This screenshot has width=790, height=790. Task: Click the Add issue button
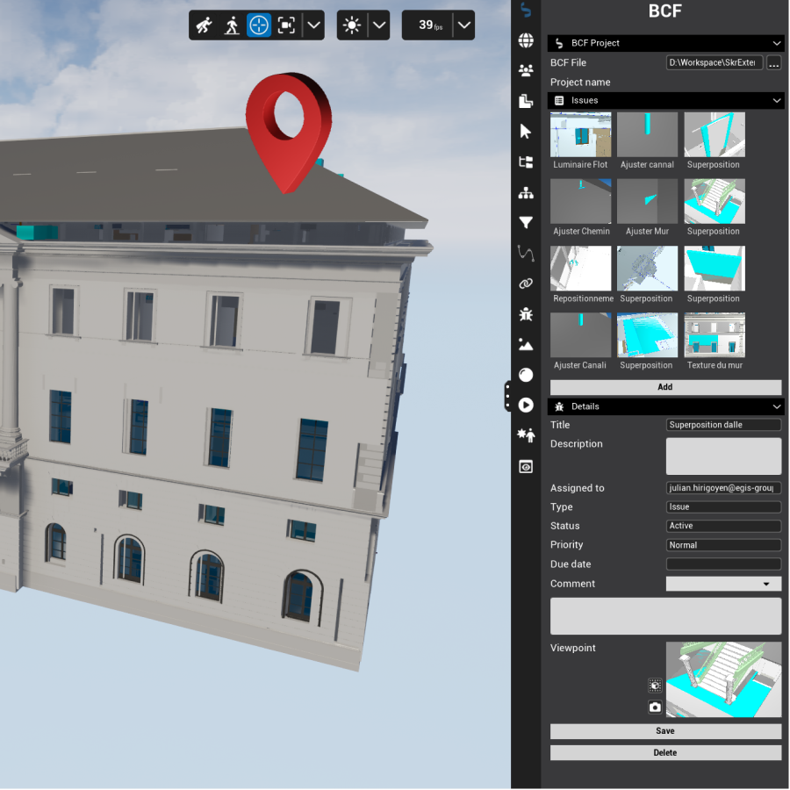click(x=665, y=387)
